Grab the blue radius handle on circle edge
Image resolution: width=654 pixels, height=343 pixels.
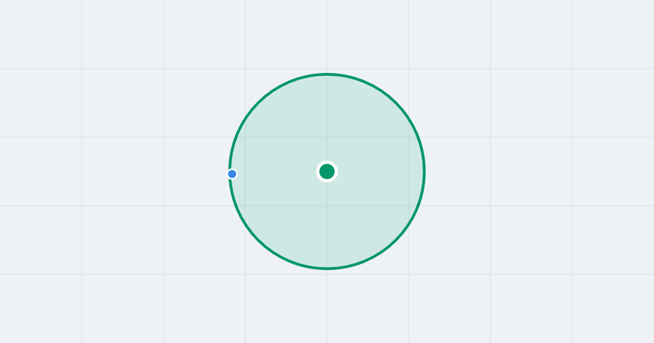232,174
